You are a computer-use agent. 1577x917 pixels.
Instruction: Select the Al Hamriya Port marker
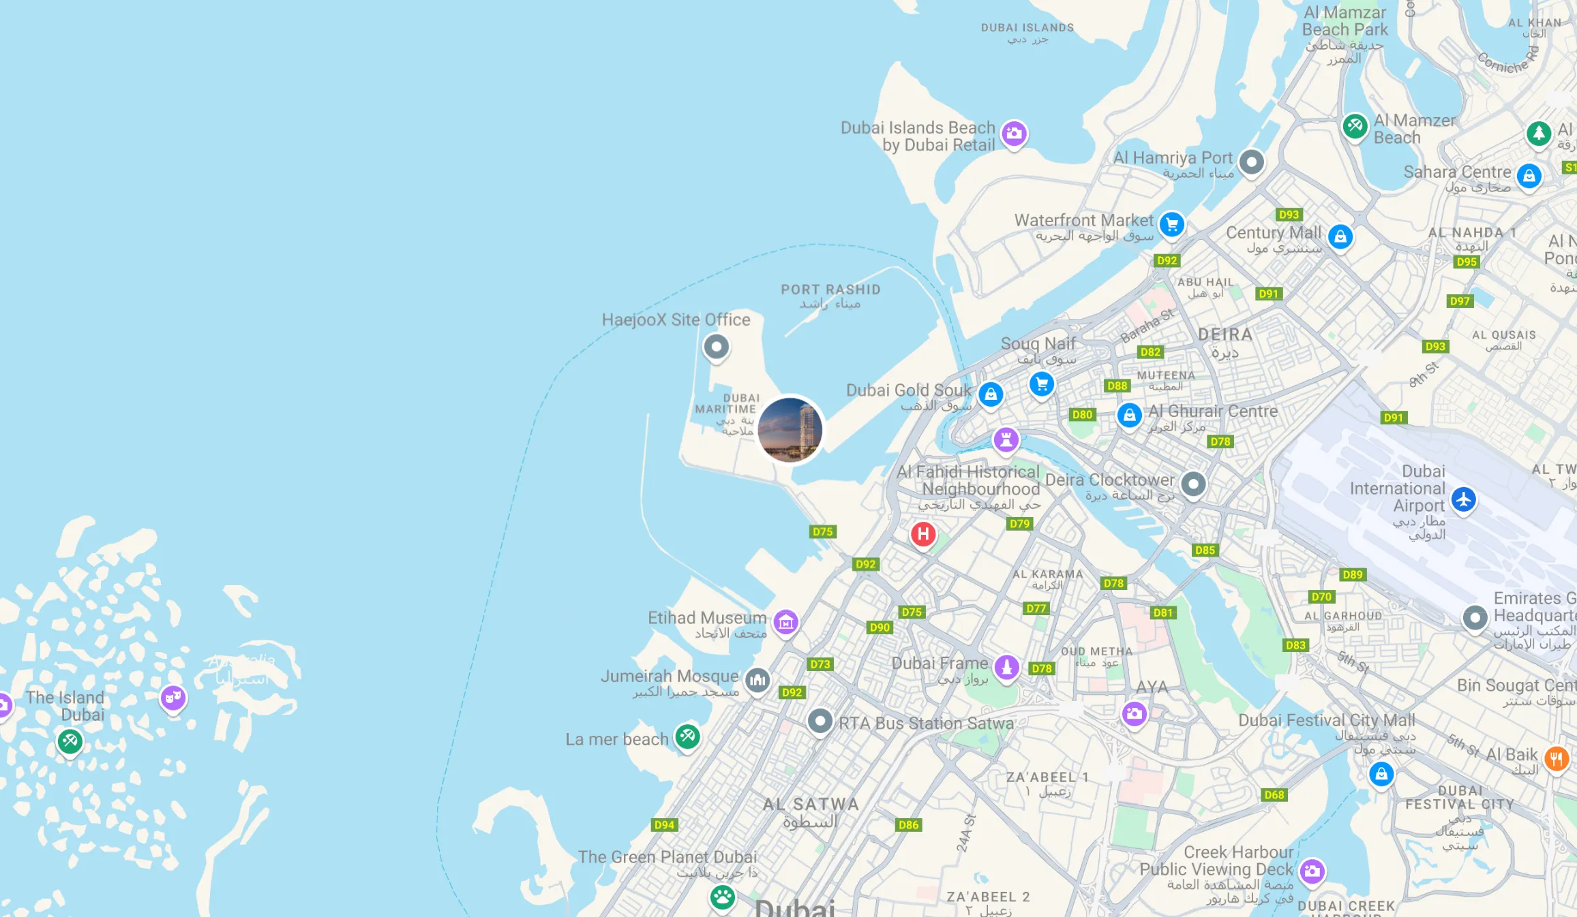1251,163
